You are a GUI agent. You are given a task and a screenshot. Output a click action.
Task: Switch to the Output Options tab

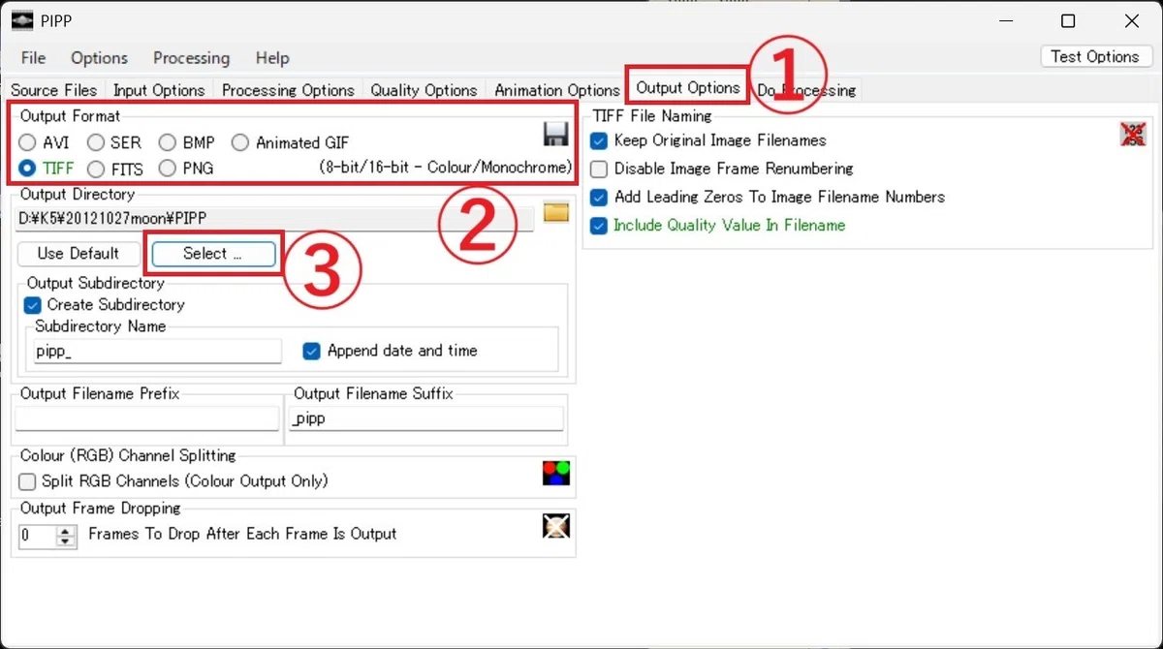pos(688,88)
